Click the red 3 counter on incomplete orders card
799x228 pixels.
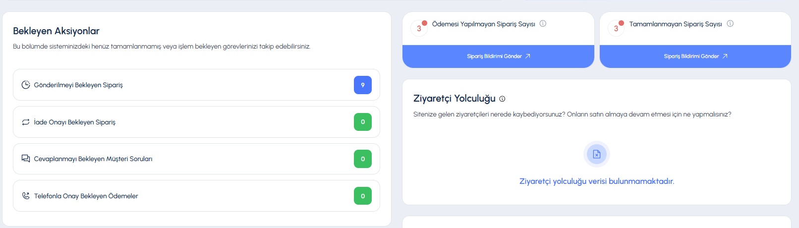617,28
